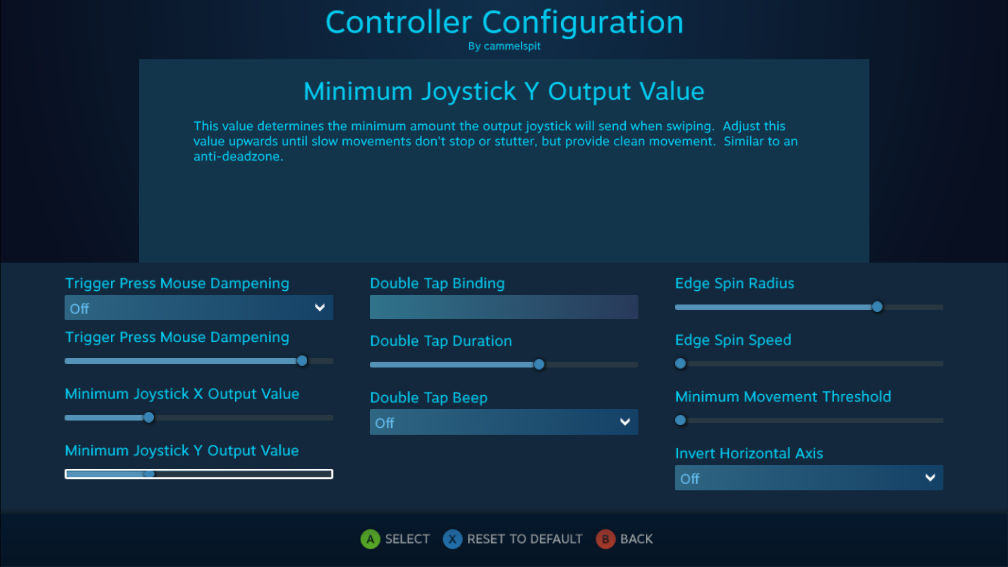Click the red B Back icon
This screenshot has width=1008, height=567.
point(605,539)
